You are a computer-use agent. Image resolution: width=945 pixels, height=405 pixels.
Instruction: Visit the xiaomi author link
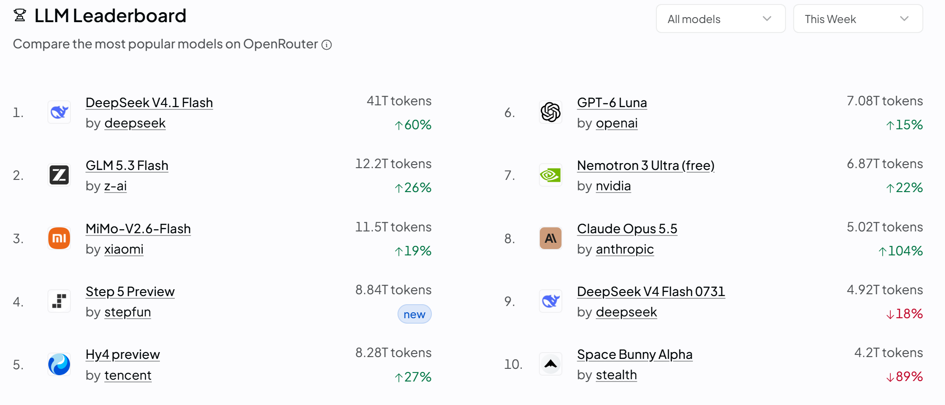click(x=124, y=249)
